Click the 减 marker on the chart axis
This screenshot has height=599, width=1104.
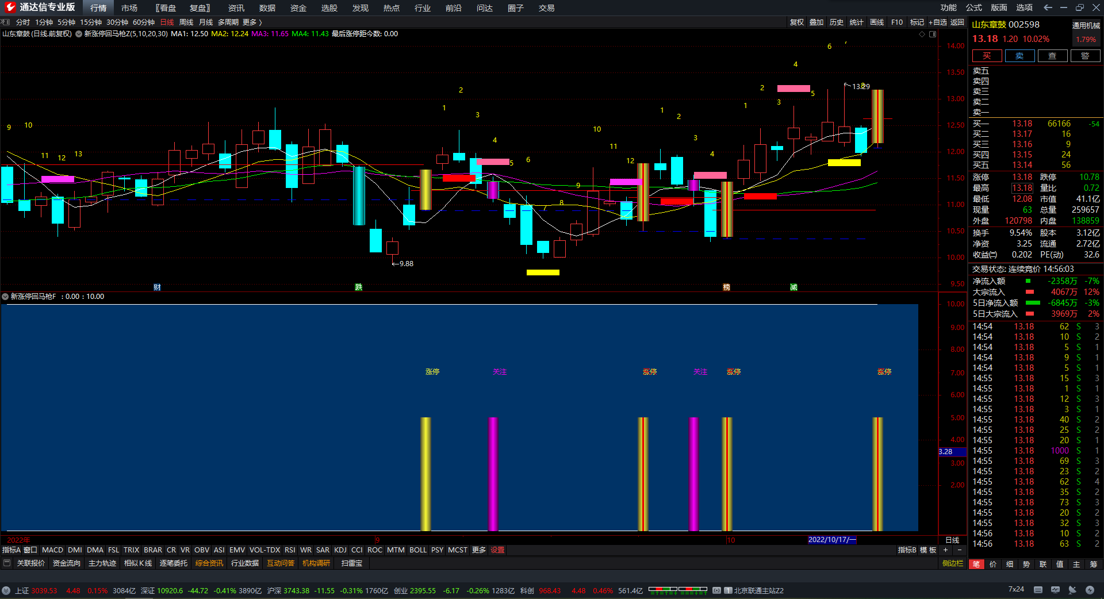tap(793, 287)
